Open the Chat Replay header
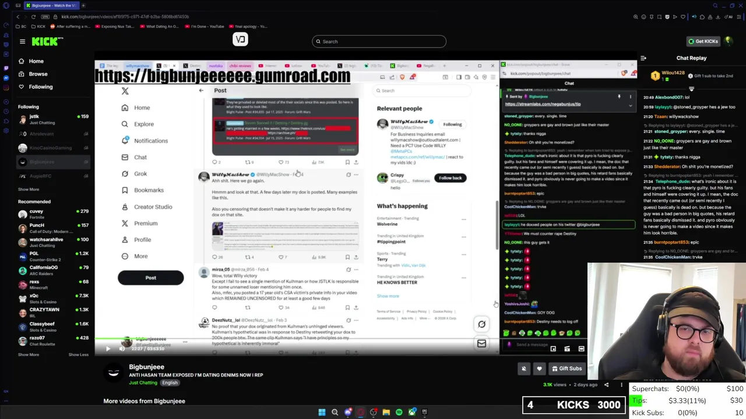 pyautogui.click(x=691, y=58)
